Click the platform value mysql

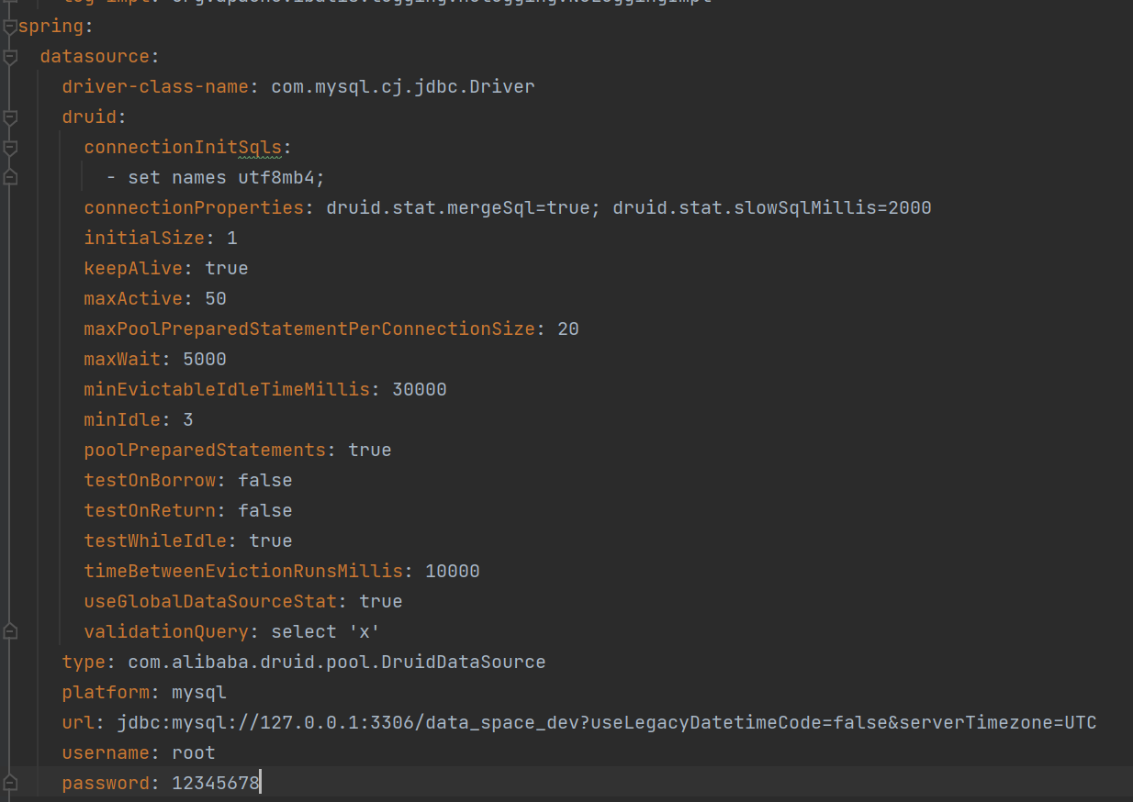tap(198, 692)
